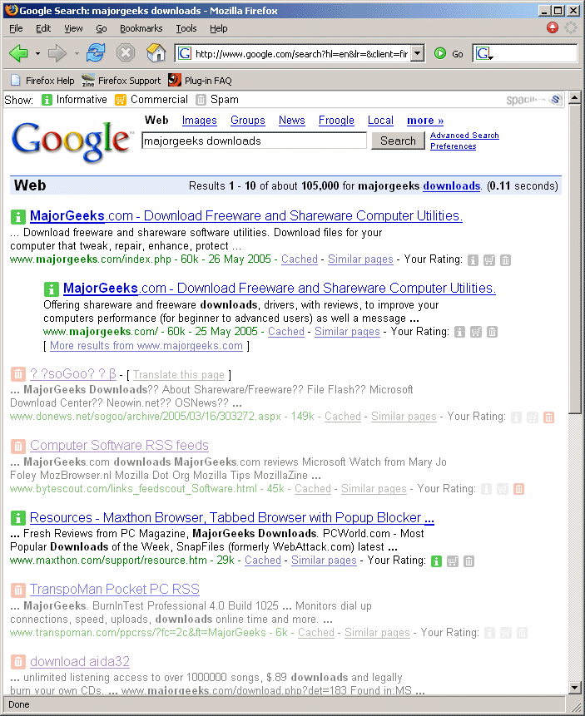Click the URL address bar field
This screenshot has width=585, height=716.
(x=300, y=54)
